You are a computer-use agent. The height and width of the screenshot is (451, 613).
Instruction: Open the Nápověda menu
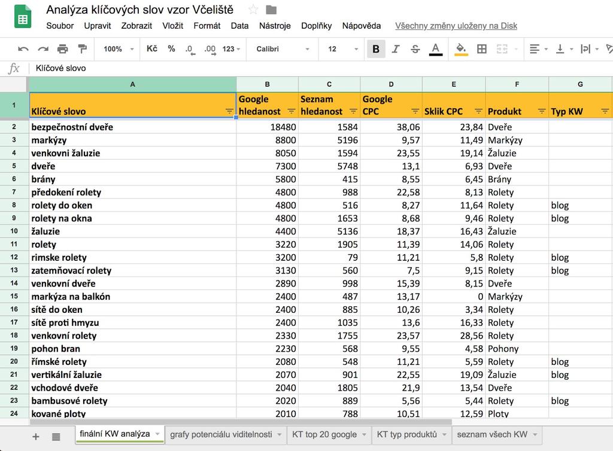pos(361,26)
